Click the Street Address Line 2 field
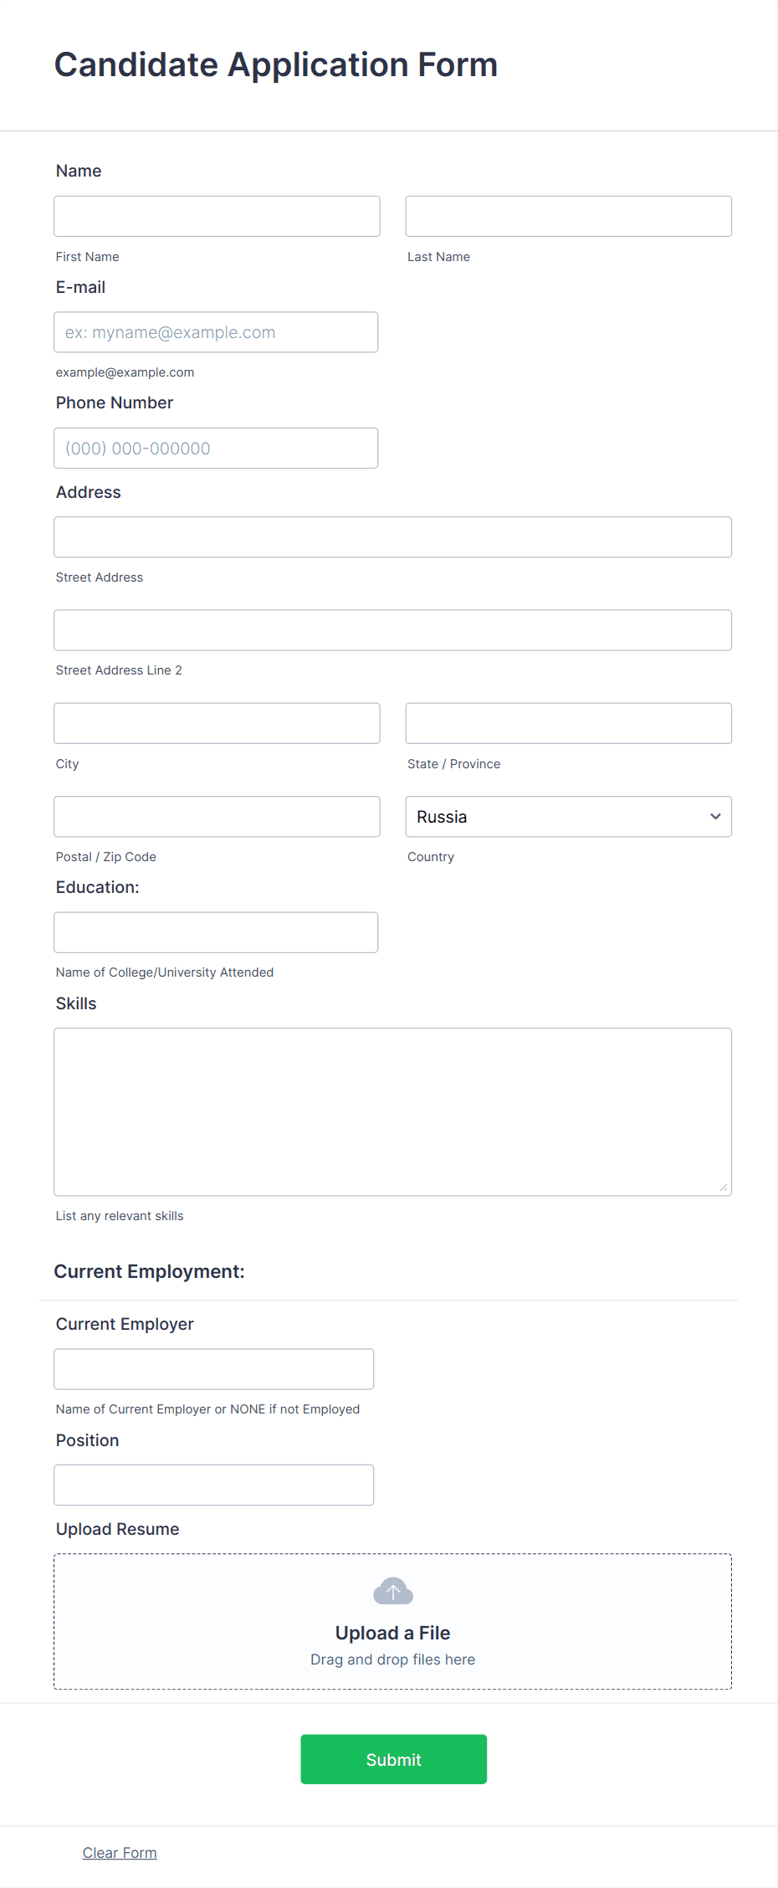This screenshot has width=778, height=1888. (x=392, y=629)
